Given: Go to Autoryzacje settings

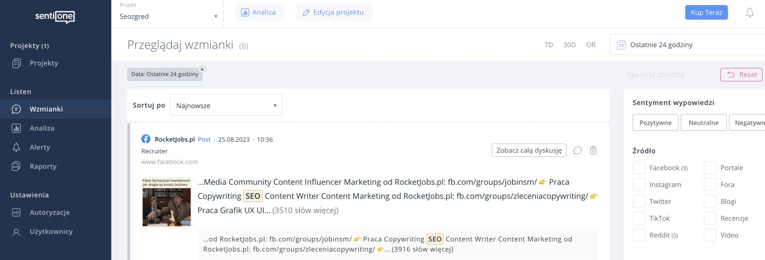Looking at the screenshot, I should pyautogui.click(x=49, y=213).
